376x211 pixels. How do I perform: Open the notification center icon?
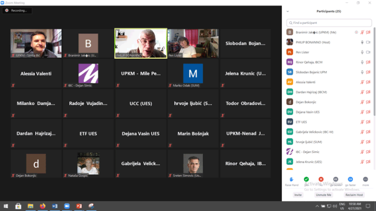pos(368,206)
